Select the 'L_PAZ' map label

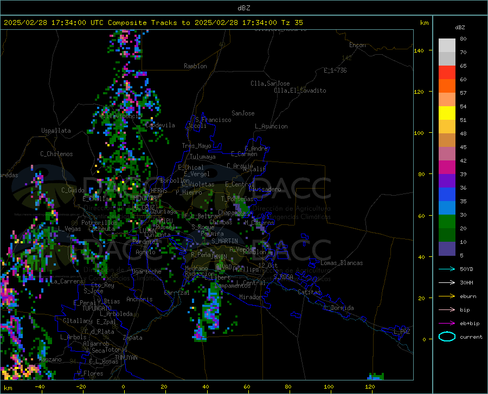tap(402, 332)
